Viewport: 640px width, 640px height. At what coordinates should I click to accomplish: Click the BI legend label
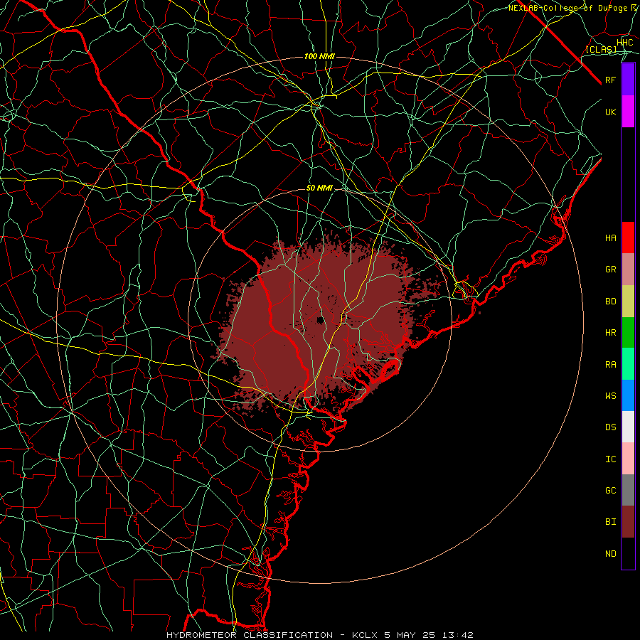pyautogui.click(x=611, y=522)
